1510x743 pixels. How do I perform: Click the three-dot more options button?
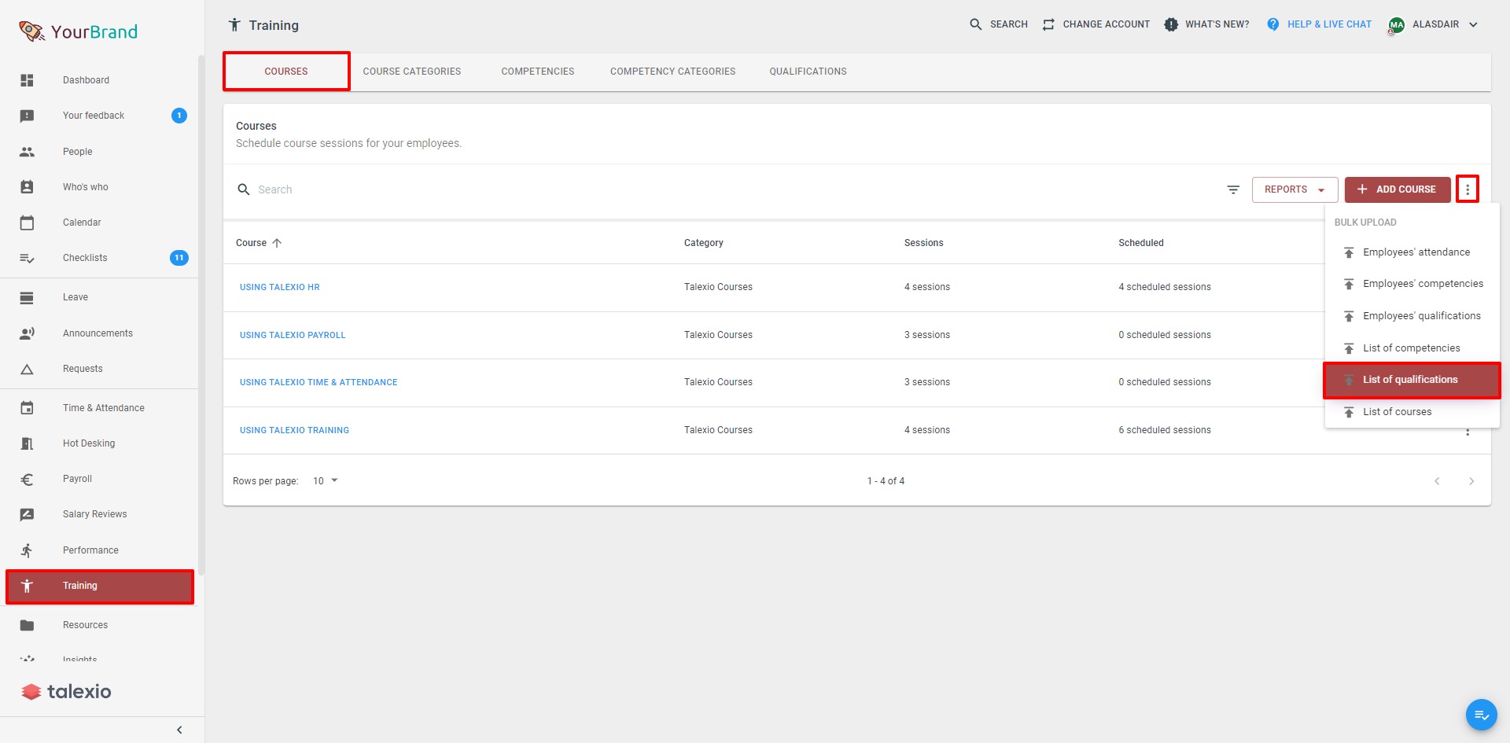tap(1468, 189)
